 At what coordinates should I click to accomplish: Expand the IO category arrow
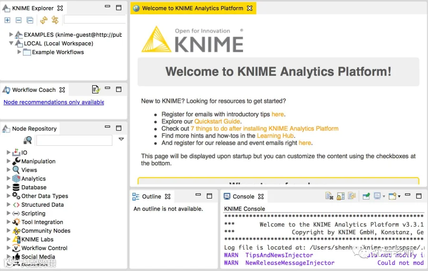[x=9, y=152]
